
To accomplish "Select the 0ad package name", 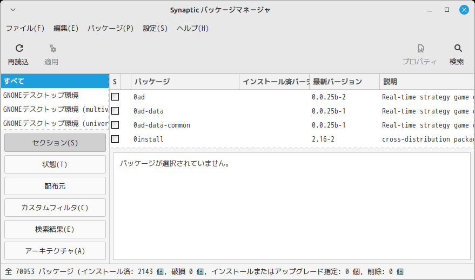I will tap(139, 97).
